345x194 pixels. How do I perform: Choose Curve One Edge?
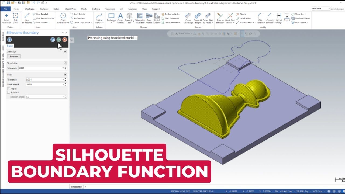tap(188, 18)
